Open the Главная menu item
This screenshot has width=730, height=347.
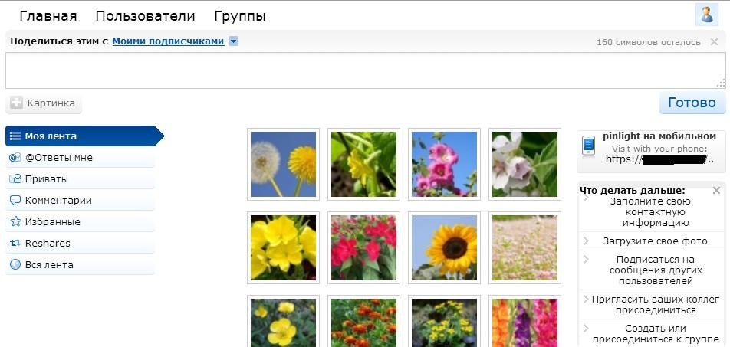tap(48, 16)
